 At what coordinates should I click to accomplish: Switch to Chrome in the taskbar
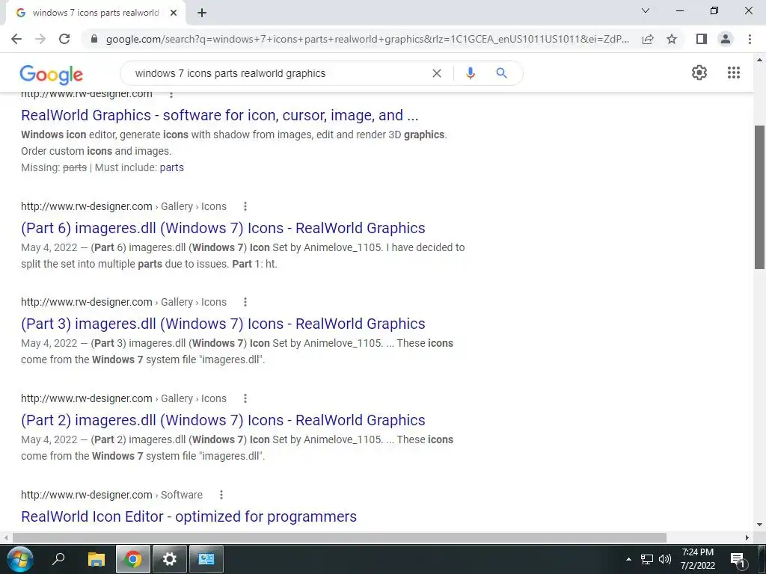[132, 559]
